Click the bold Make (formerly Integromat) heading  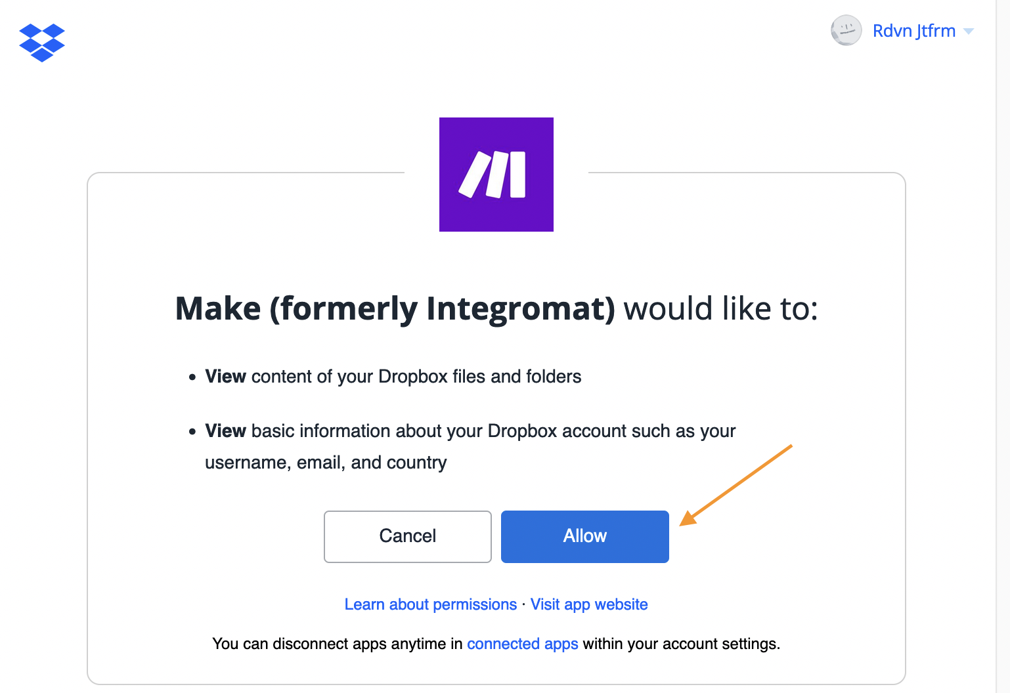point(395,308)
